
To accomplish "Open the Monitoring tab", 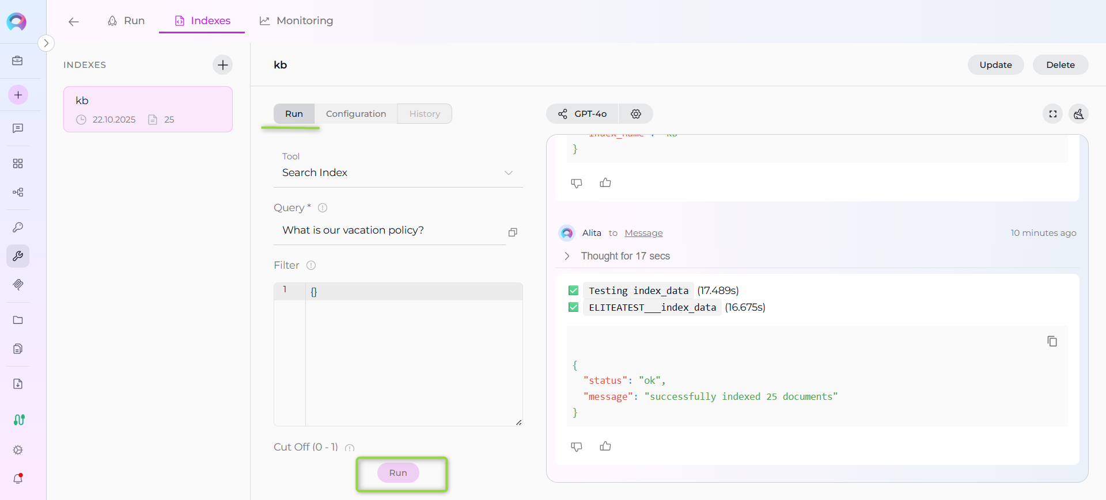I will (296, 21).
